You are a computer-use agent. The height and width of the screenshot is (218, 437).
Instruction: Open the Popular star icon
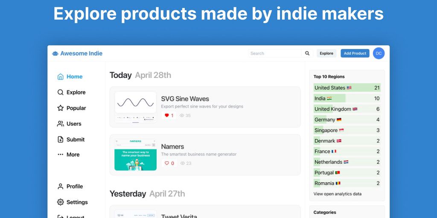pyautogui.click(x=61, y=108)
